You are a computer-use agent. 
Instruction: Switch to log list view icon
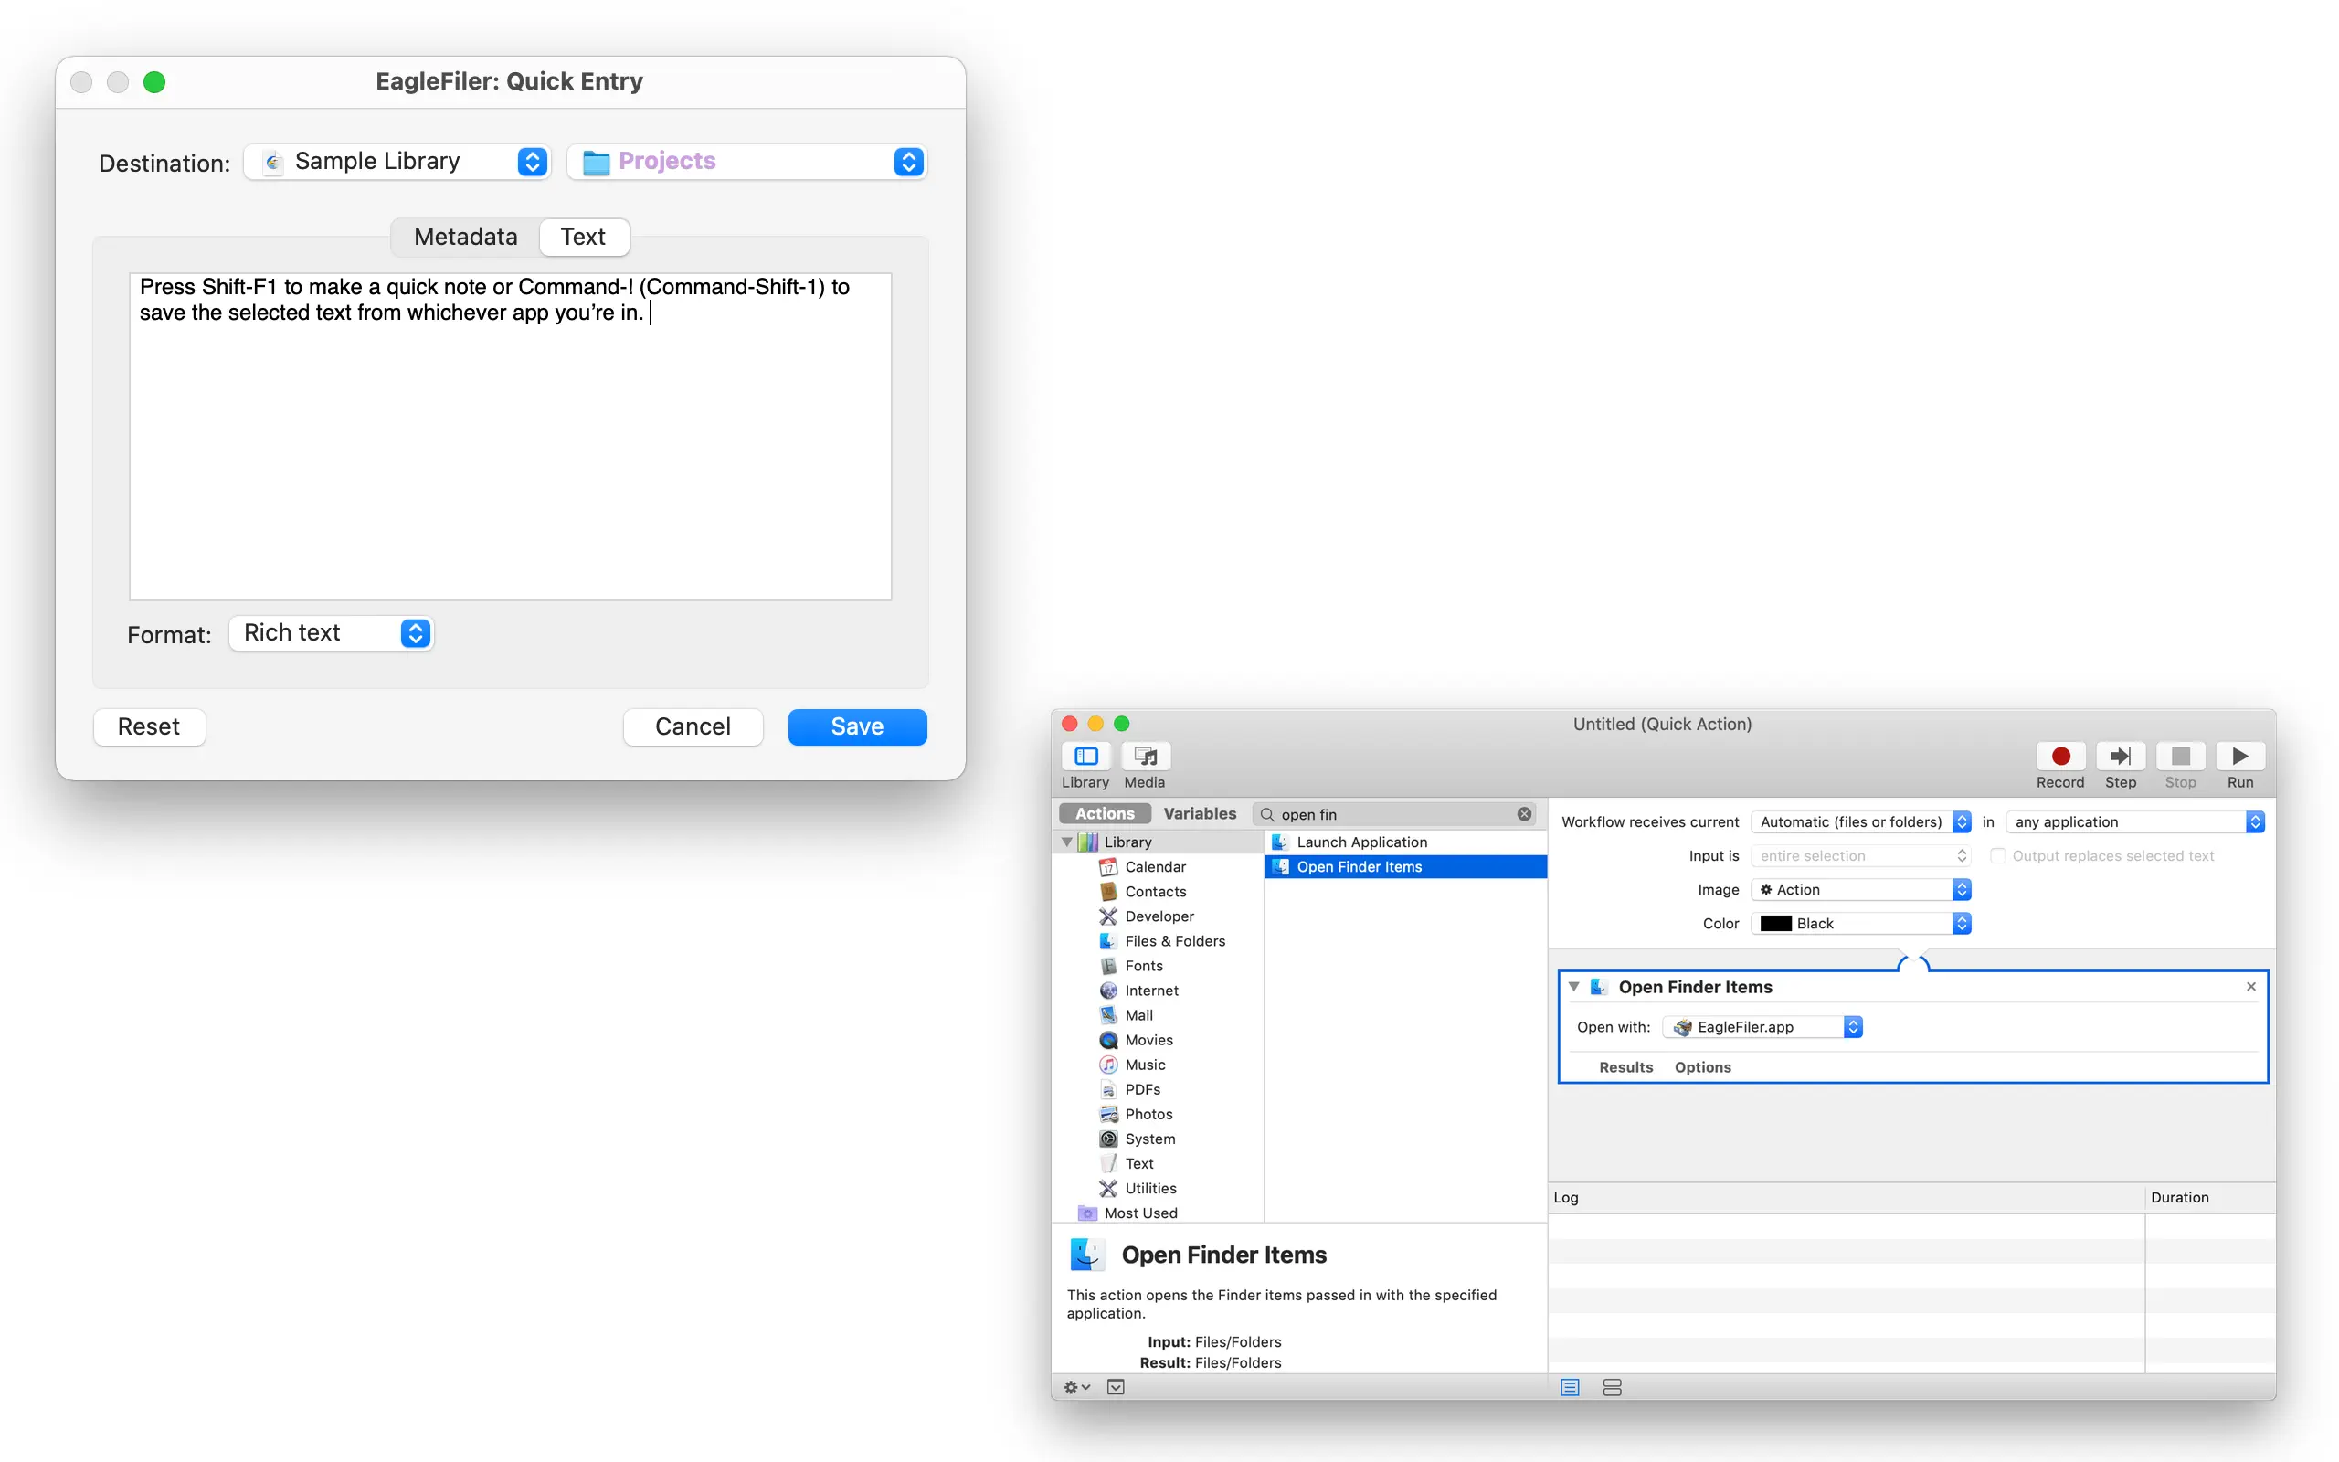point(1570,1388)
